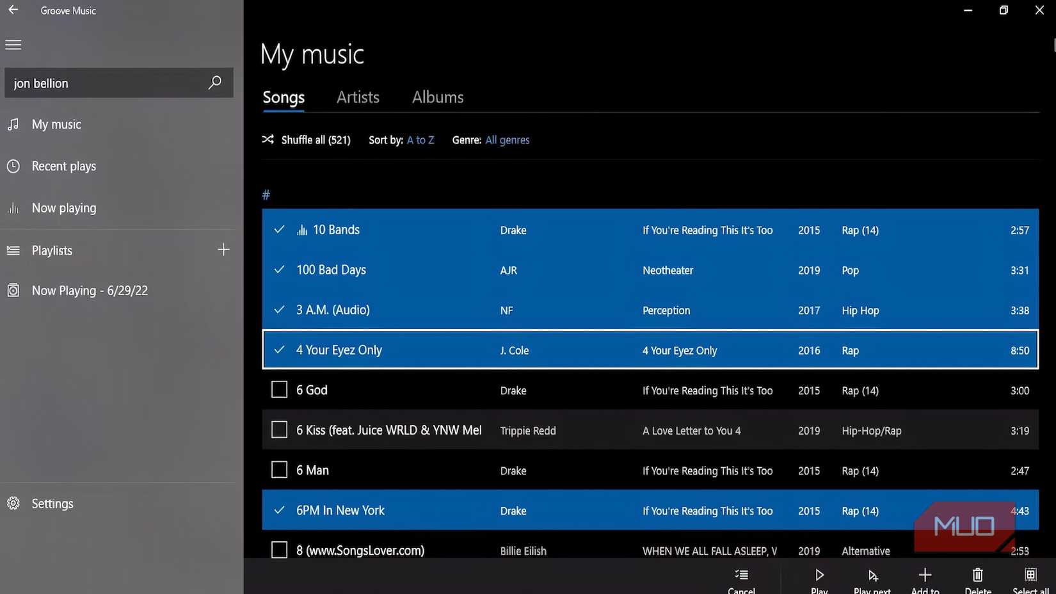Click the Playlists list icon
Viewport: 1056px width, 594px height.
point(13,250)
